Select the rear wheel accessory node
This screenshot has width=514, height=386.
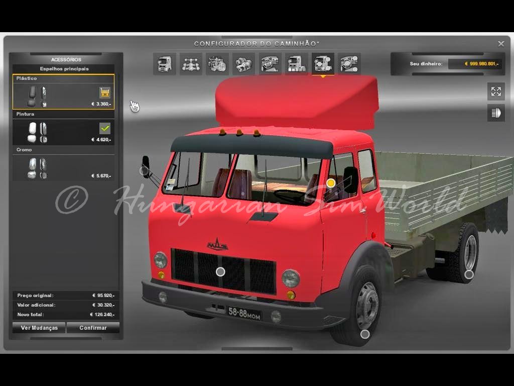[x=469, y=274]
